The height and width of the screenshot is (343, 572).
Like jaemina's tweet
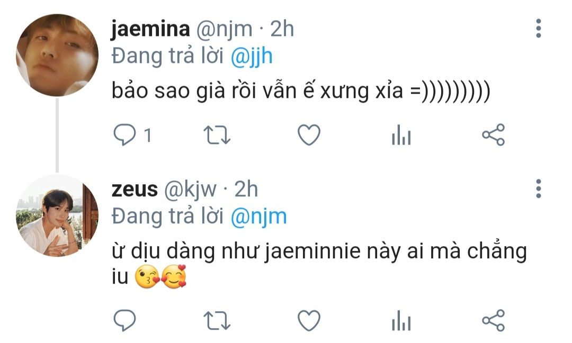click(x=309, y=135)
